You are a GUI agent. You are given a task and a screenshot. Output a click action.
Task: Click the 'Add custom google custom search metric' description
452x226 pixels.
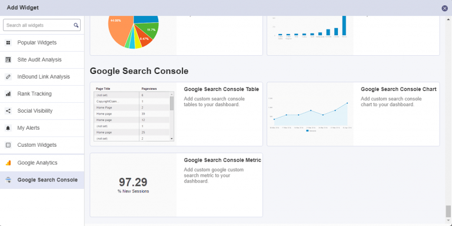click(214, 176)
